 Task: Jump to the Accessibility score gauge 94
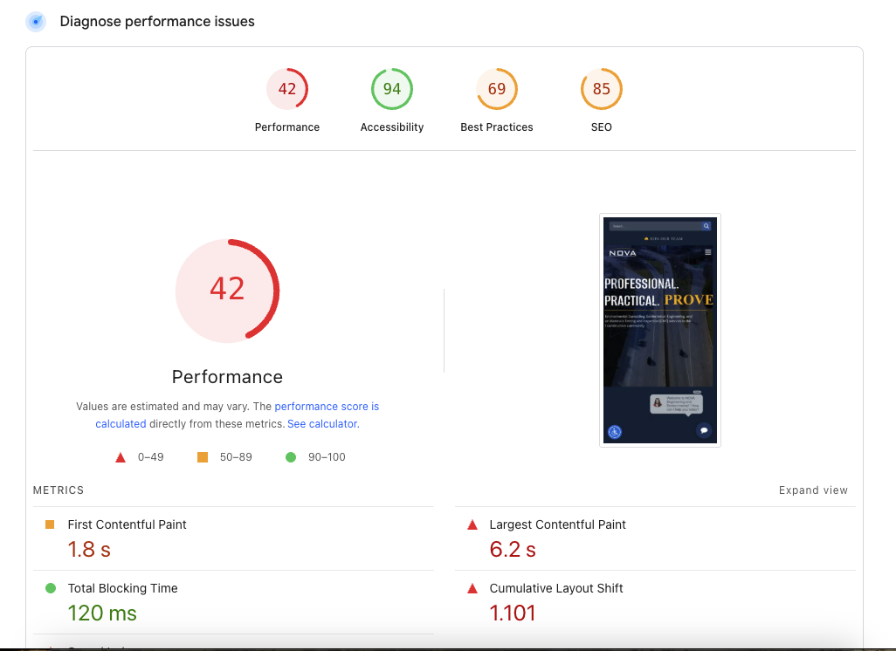pos(392,89)
